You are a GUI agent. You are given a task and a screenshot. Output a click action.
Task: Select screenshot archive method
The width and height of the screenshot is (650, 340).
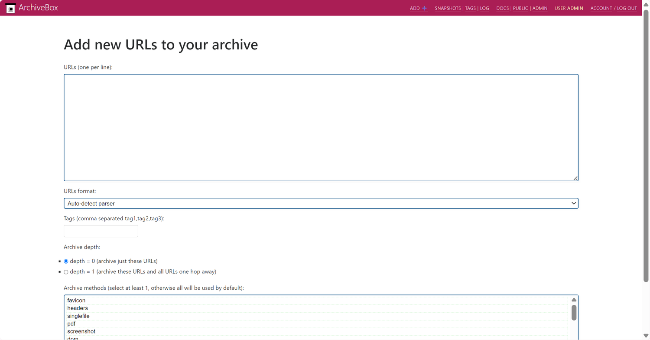[x=317, y=332]
